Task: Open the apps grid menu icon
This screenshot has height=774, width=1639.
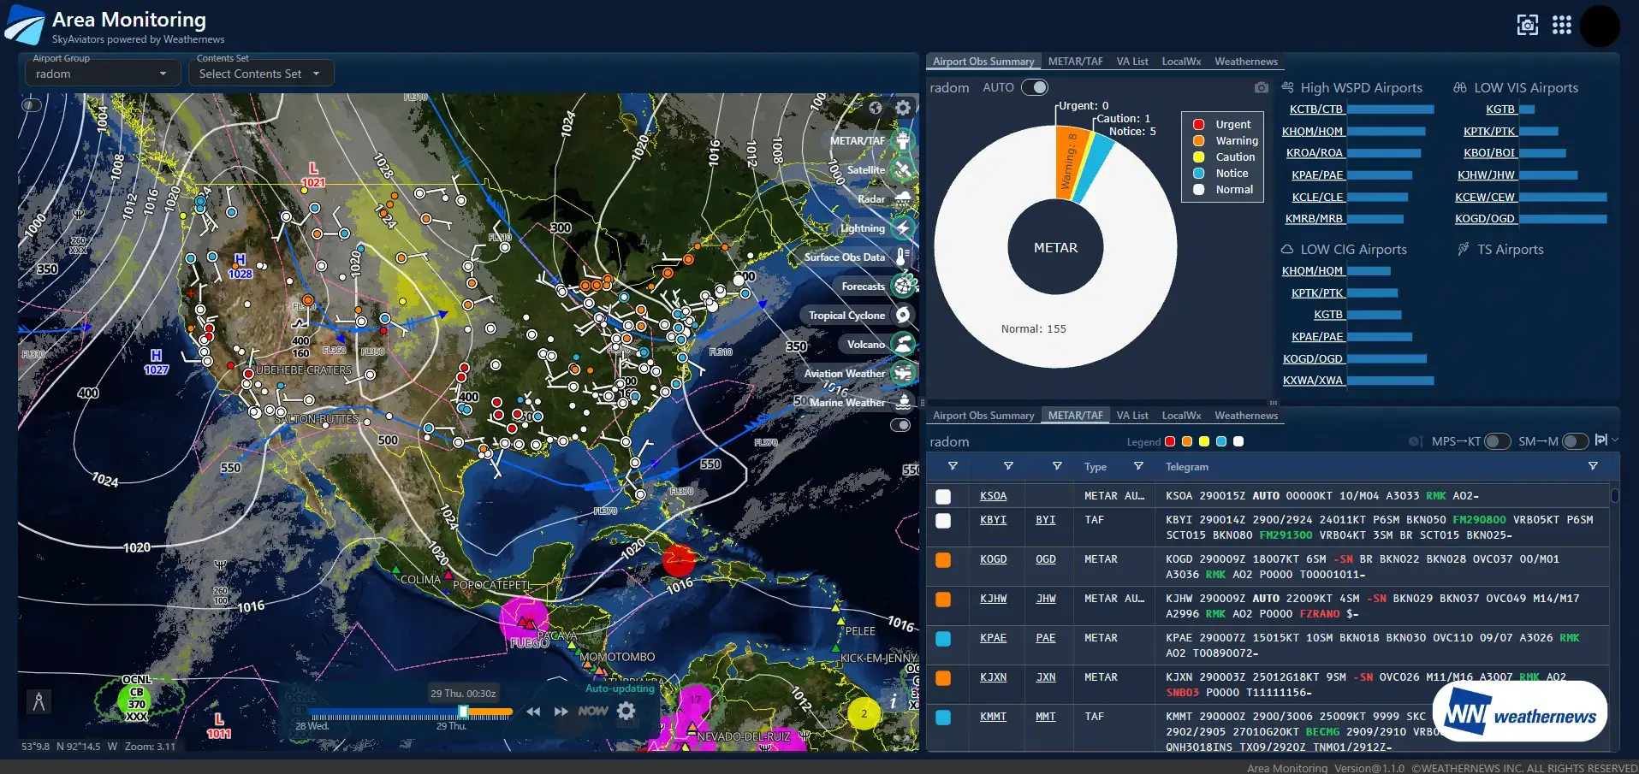Action: click(1561, 25)
